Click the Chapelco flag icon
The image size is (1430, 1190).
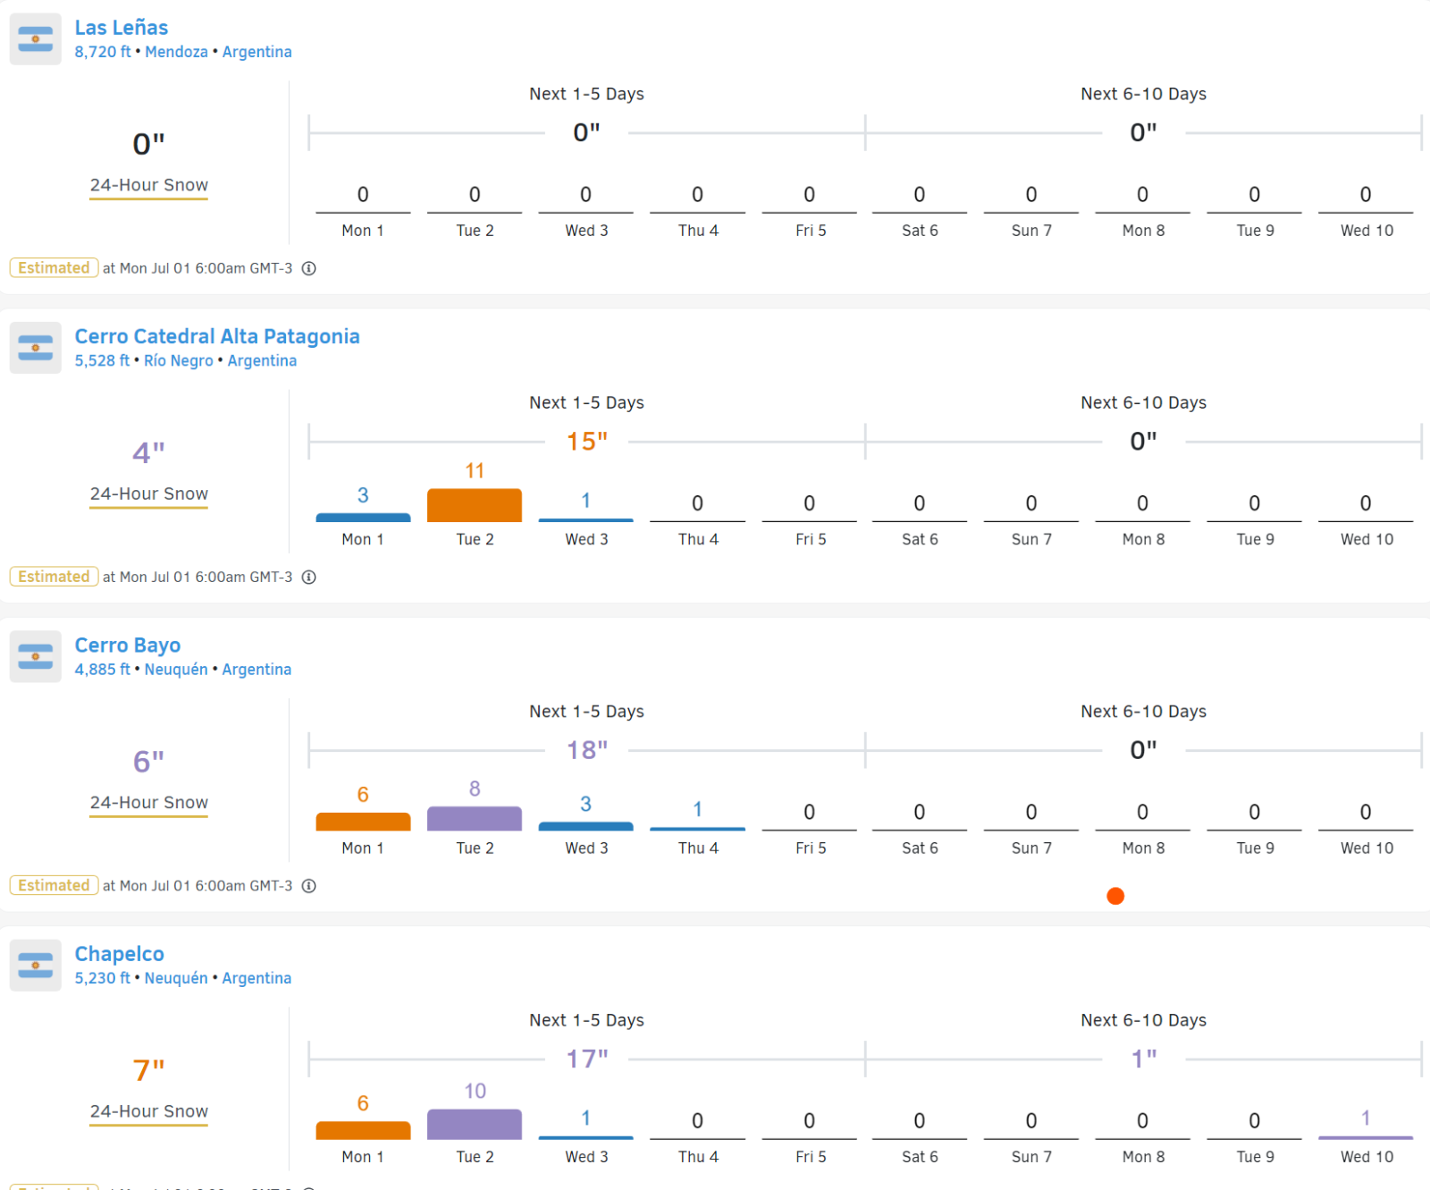[x=36, y=965]
